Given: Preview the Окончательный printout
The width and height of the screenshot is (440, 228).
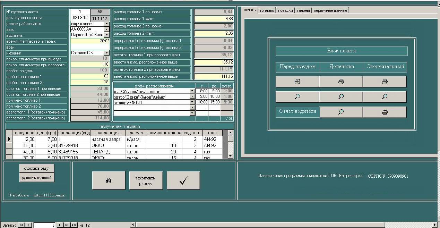Looking at the screenshot, I should click(385, 97).
